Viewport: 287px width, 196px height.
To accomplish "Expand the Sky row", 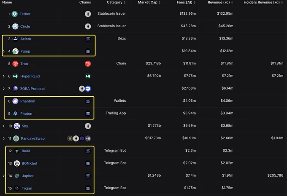I will click(x=4, y=126).
